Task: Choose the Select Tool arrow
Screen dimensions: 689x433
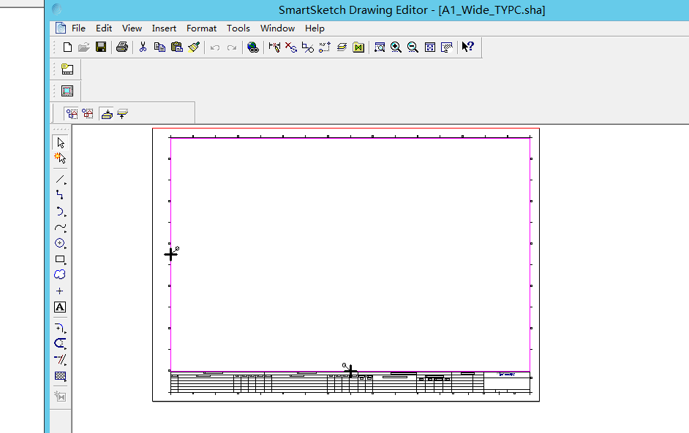Action: pos(60,142)
